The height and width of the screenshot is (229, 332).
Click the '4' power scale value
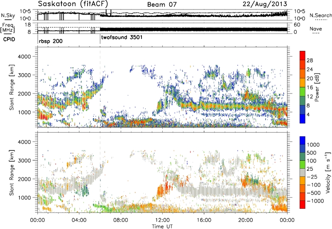[x=308, y=114]
